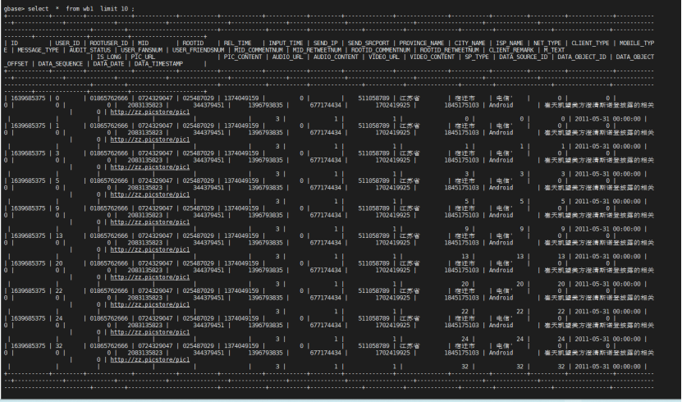Click the CITY_NAME column header

(469, 43)
